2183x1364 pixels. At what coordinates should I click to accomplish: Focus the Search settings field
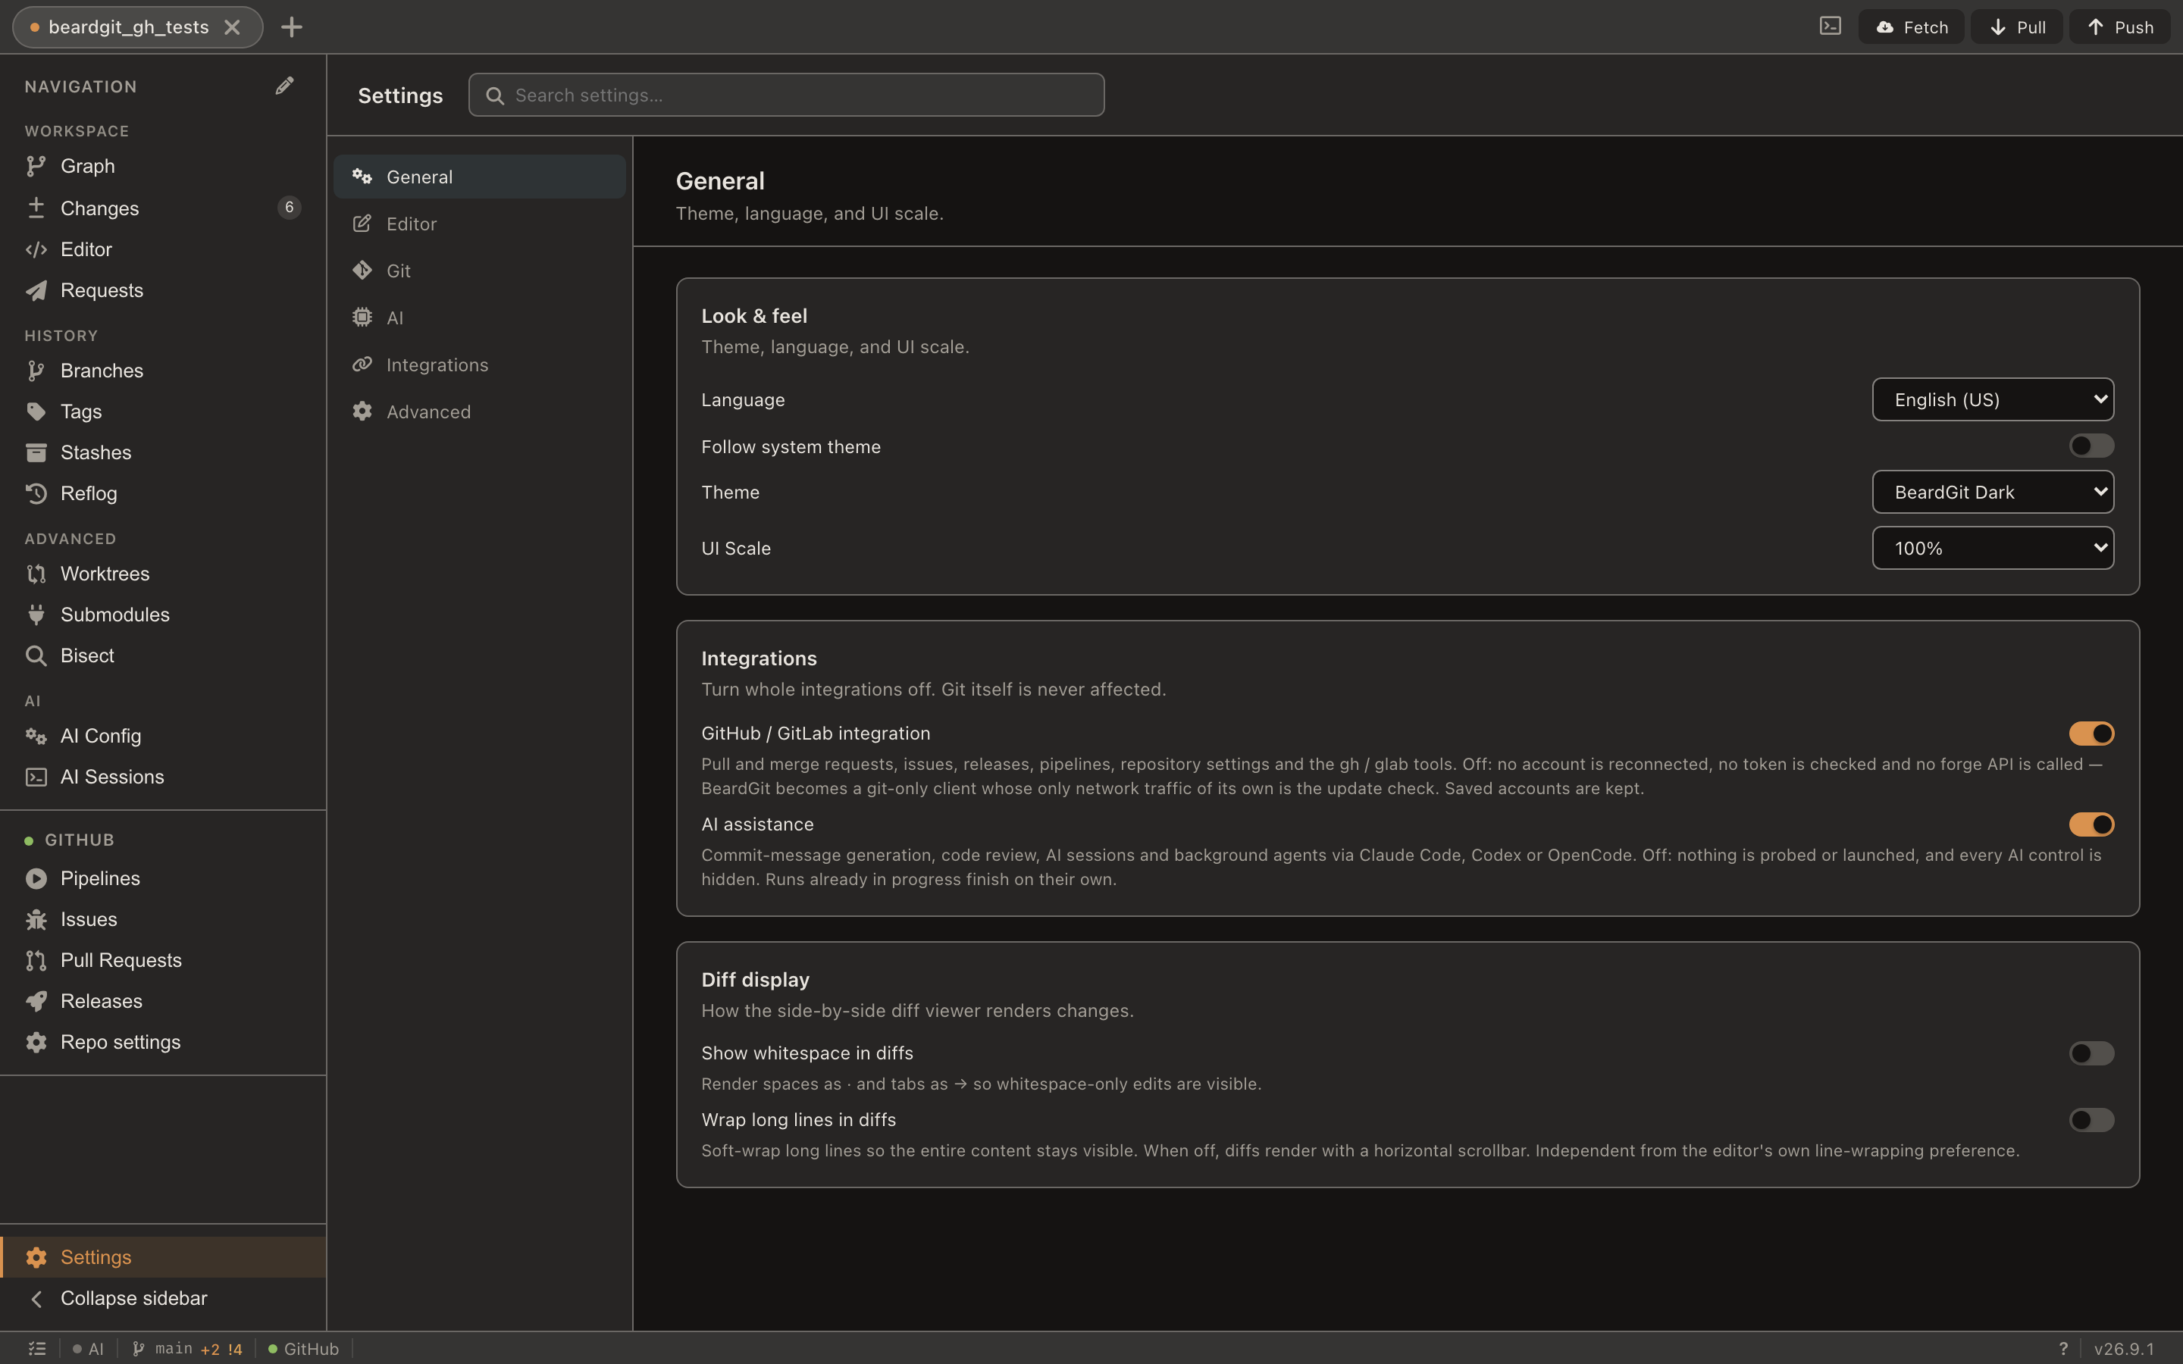point(786,95)
